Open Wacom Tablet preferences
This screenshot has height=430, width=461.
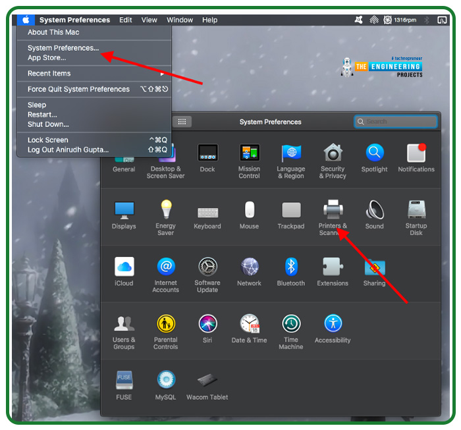(x=207, y=386)
